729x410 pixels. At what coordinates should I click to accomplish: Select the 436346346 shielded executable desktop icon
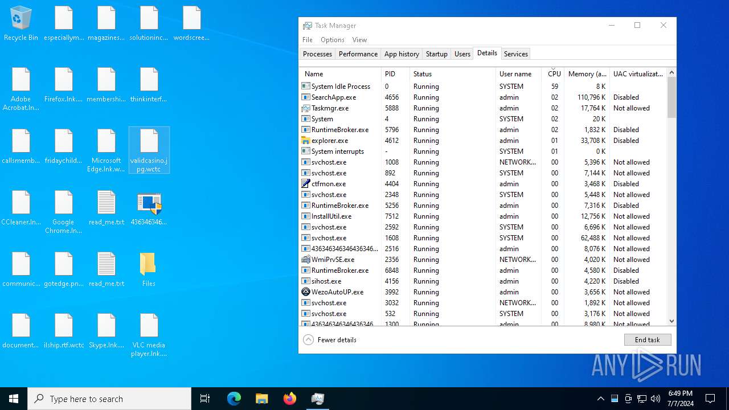click(149, 208)
